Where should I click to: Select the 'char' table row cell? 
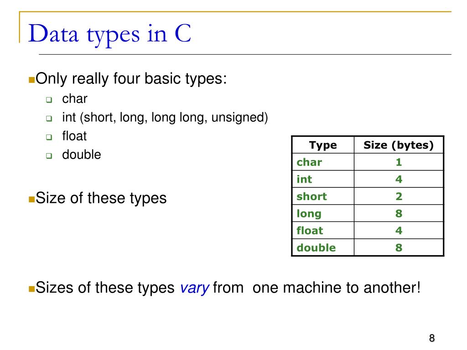click(x=323, y=162)
